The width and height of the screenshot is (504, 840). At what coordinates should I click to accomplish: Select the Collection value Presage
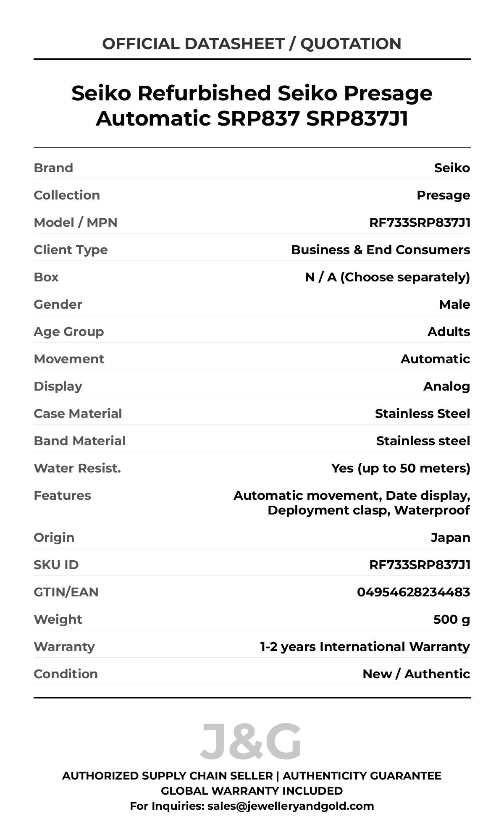pyautogui.click(x=443, y=195)
